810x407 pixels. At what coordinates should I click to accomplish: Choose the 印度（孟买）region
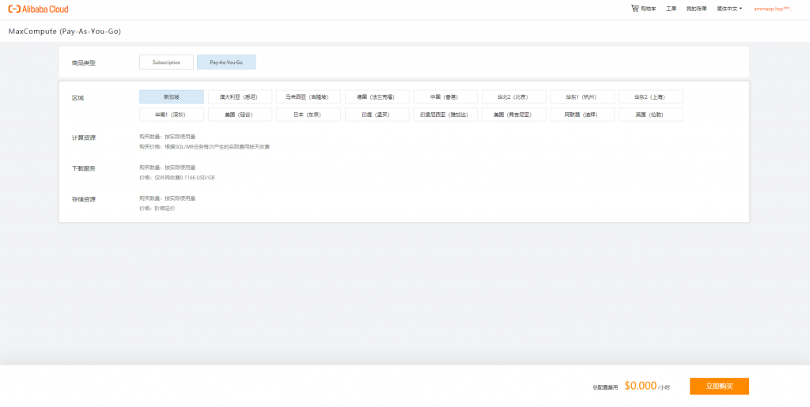pos(377,115)
